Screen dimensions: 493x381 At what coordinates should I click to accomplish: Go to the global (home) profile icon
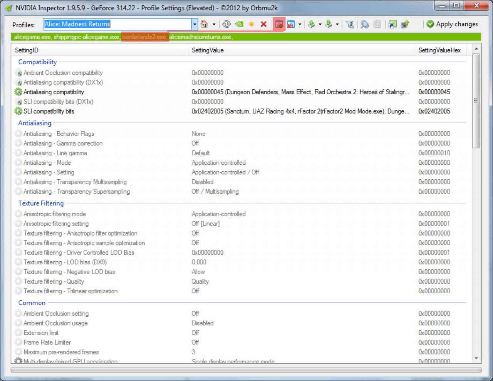point(204,24)
